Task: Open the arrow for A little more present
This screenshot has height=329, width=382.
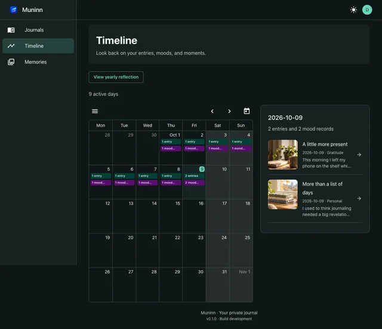Action: [359, 155]
